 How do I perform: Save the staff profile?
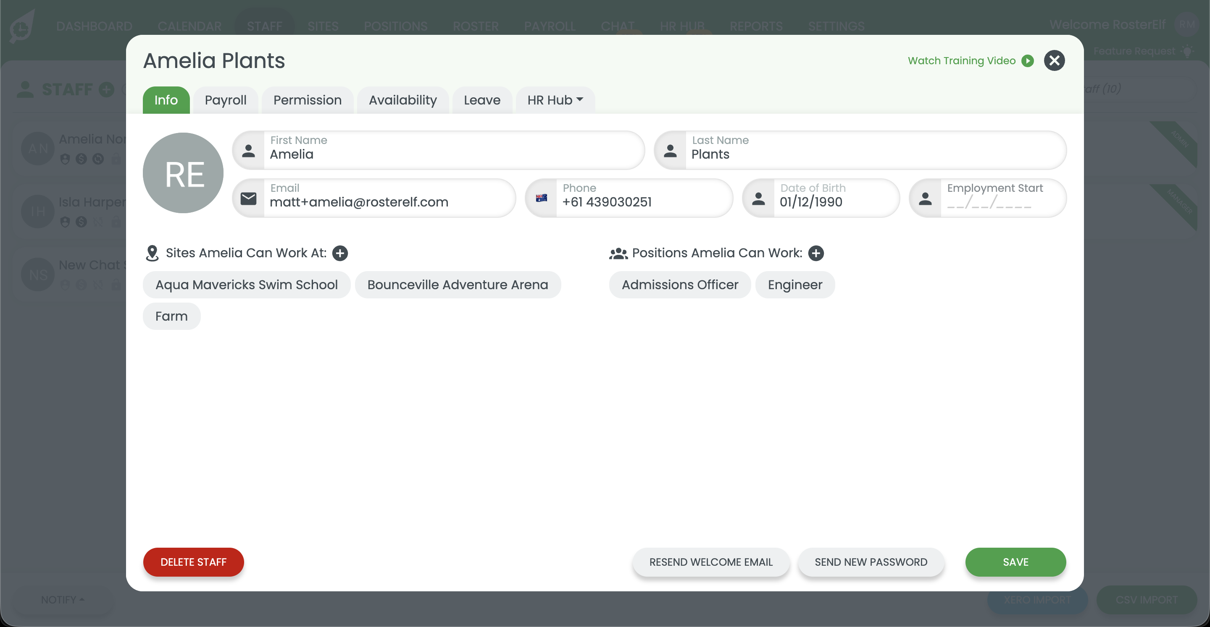(1015, 562)
